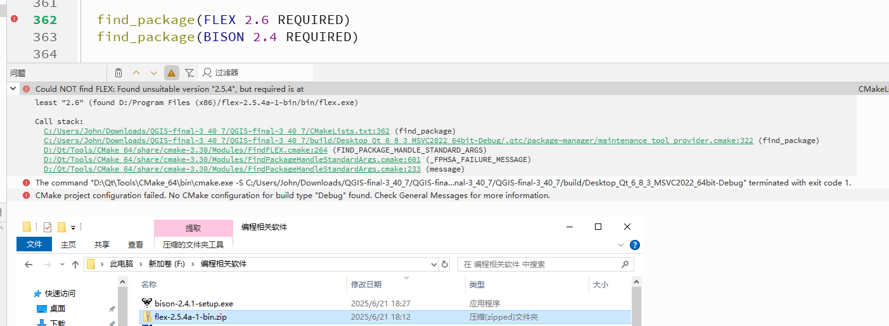Click the Explorer back arrow

click(29, 264)
